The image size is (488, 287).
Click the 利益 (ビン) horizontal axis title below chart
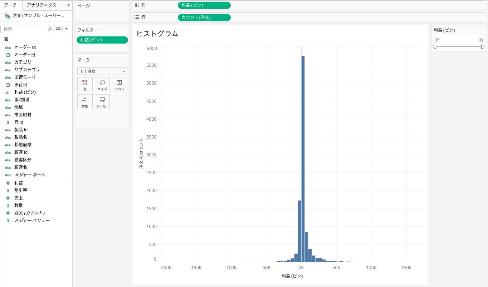(x=292, y=276)
